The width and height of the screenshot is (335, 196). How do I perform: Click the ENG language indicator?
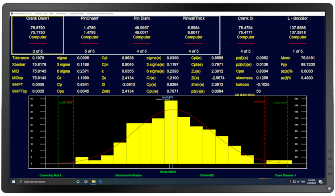tap(303, 182)
